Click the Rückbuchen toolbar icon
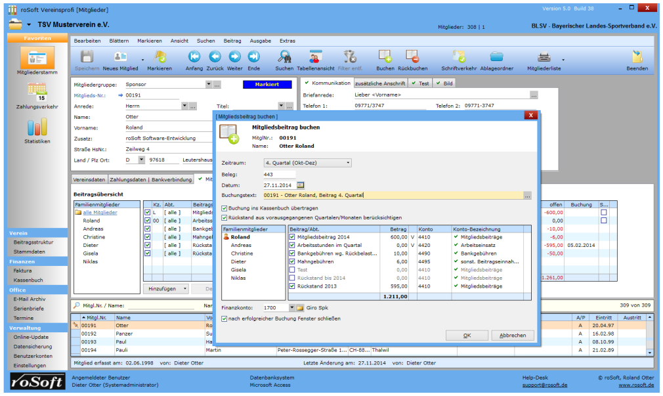Viewport: 663px width, 396px height. click(x=412, y=58)
